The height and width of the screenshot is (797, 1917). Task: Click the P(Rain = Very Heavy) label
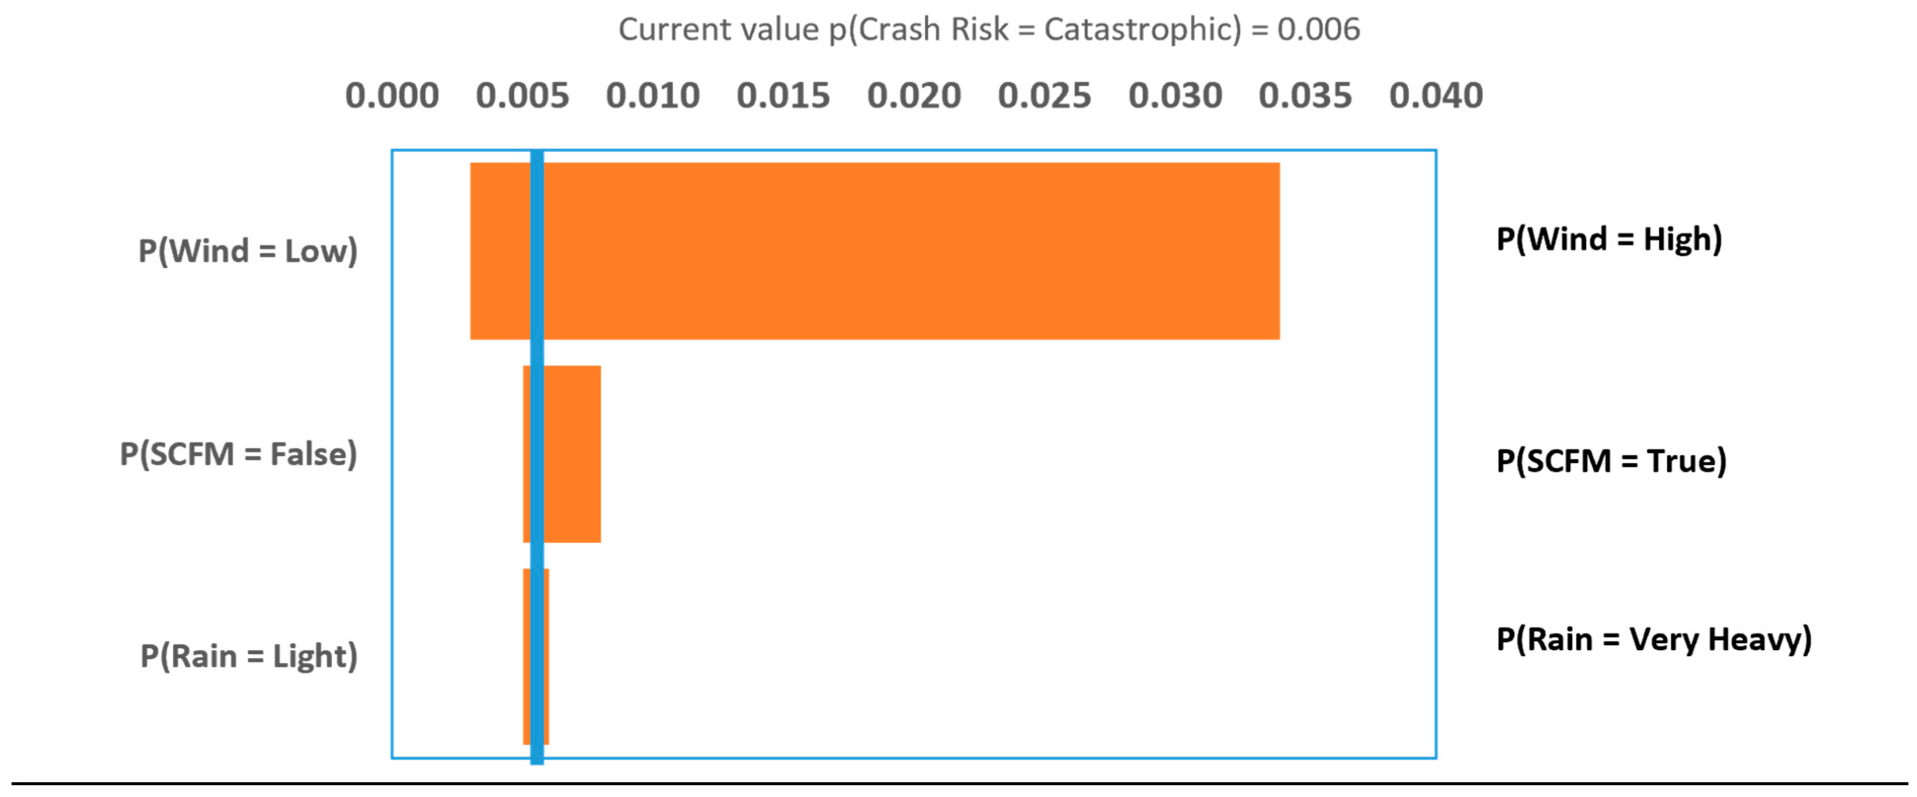(x=1653, y=639)
